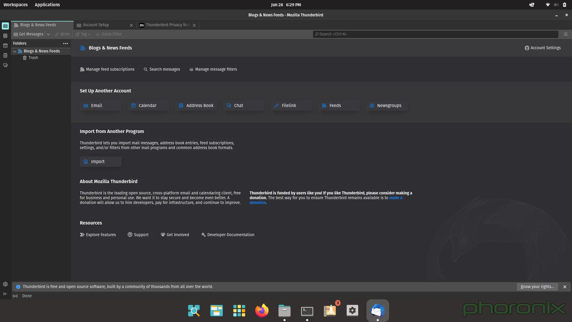Image resolution: width=572 pixels, height=322 pixels.
Task: Select the Blogs & News Feeds account row
Action: click(x=41, y=51)
